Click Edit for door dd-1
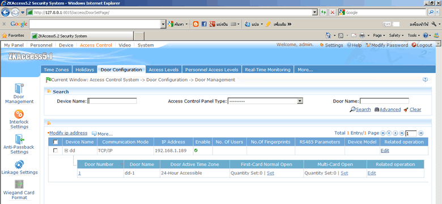 coord(372,173)
